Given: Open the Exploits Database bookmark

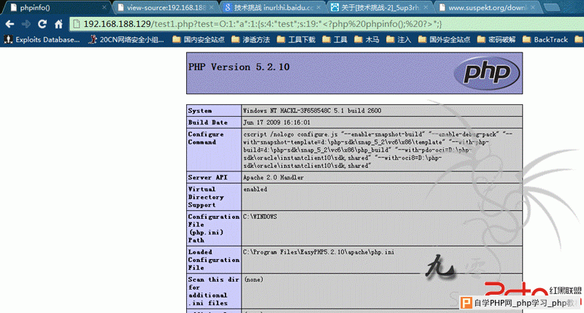Looking at the screenshot, I should click(42, 39).
